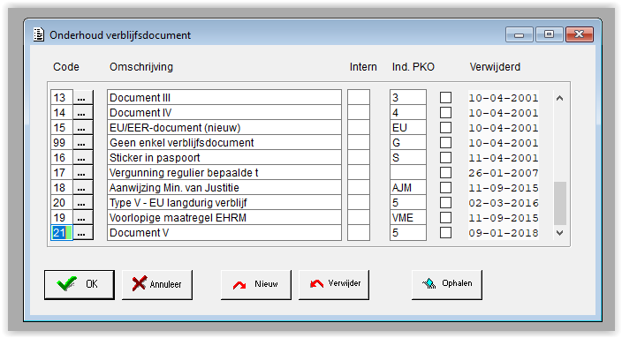622x338 pixels.
Task: Toggle checkbox for Sticker in paspoort
Action: (445, 158)
